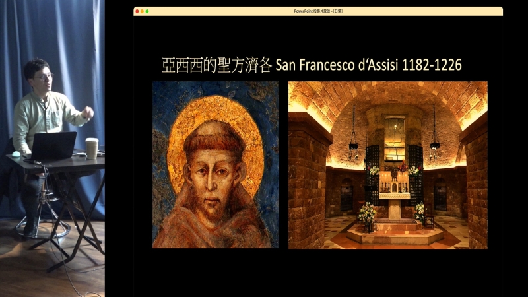Image resolution: width=528 pixels, height=297 pixels.
Task: Click the yellow minimize window button
Action: pyautogui.click(x=142, y=11)
